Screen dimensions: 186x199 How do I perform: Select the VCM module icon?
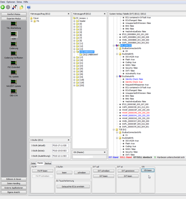[x=14, y=34]
